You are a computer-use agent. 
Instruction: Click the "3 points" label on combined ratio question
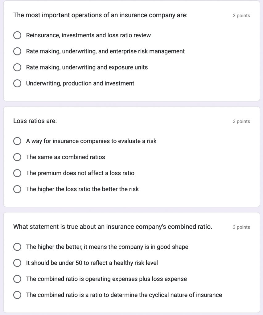(241, 227)
